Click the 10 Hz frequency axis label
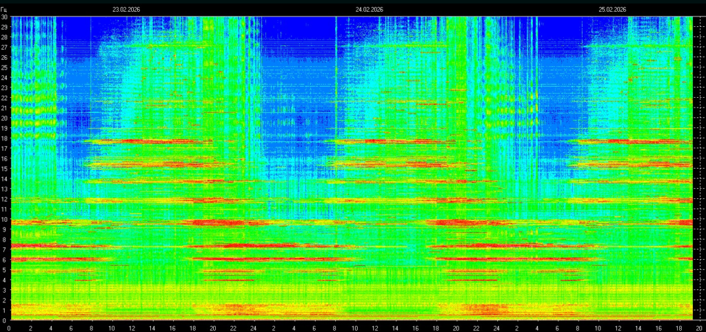 pyautogui.click(x=4, y=220)
